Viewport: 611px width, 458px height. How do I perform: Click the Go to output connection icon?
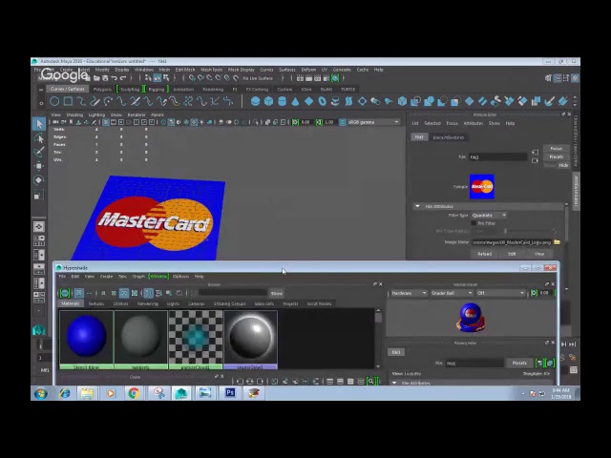[535, 161]
